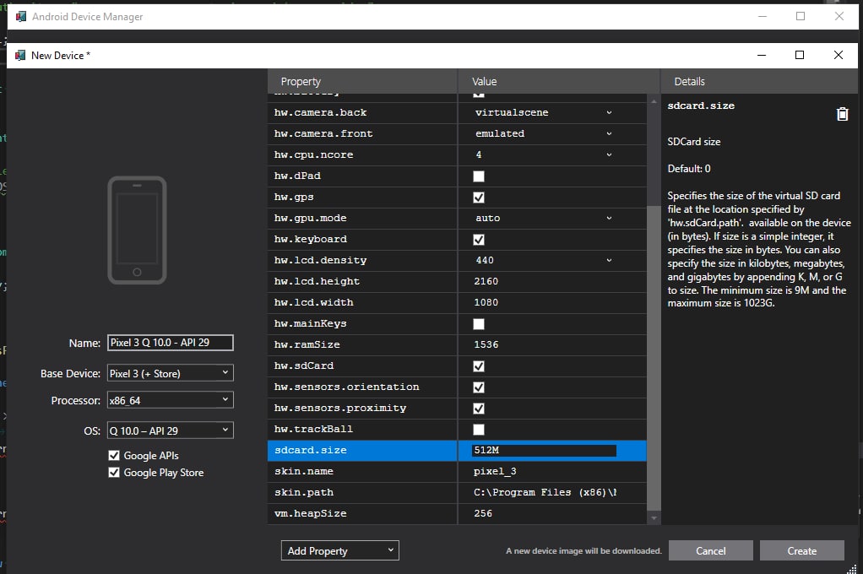Expand the hw.cpu.ncore value dropdown
Viewport: 863px width, 574px height.
pyautogui.click(x=609, y=154)
